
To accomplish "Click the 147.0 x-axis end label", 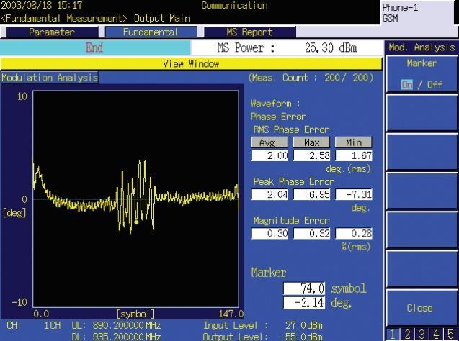I will click(231, 314).
